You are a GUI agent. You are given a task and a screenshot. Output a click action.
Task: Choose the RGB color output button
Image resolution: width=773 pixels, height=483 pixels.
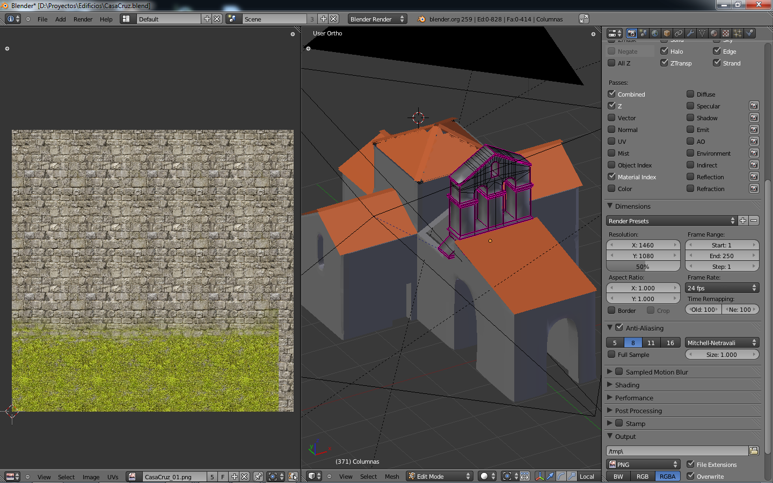click(642, 477)
